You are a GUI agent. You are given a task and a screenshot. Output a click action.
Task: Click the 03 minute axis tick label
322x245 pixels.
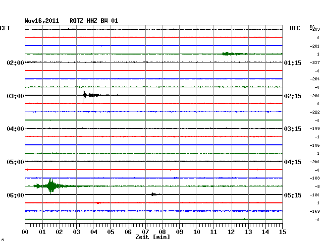76,232
